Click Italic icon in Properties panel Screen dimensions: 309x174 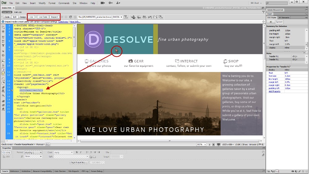click(x=80, y=152)
